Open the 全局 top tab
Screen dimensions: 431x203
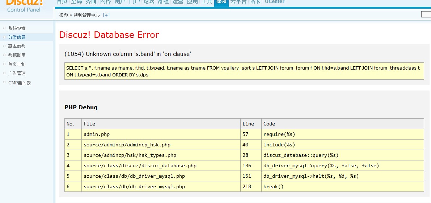[x=76, y=2]
